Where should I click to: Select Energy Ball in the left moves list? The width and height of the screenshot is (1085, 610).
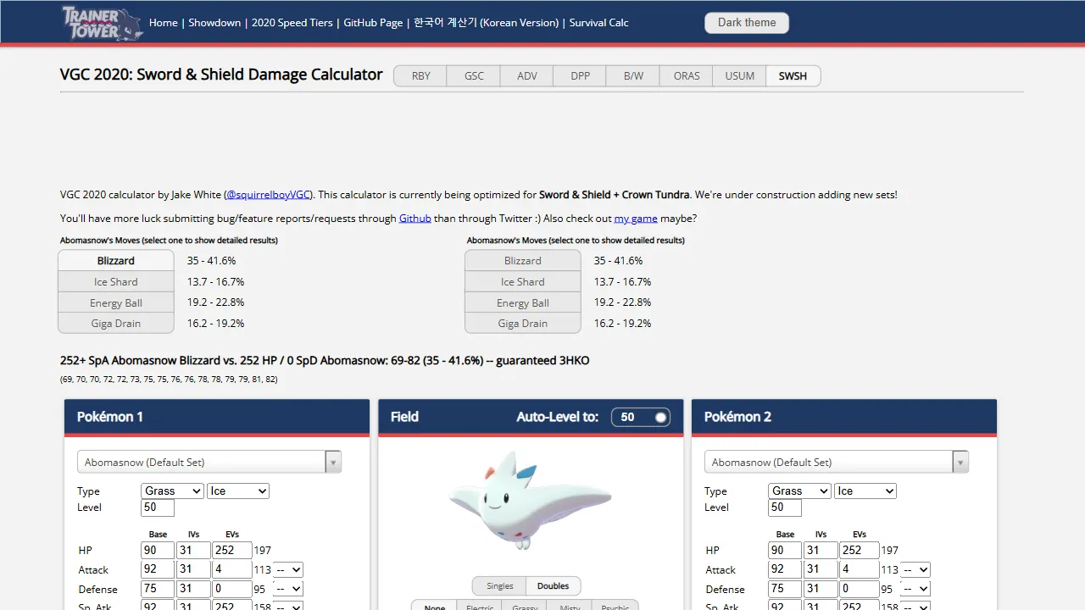[116, 302]
